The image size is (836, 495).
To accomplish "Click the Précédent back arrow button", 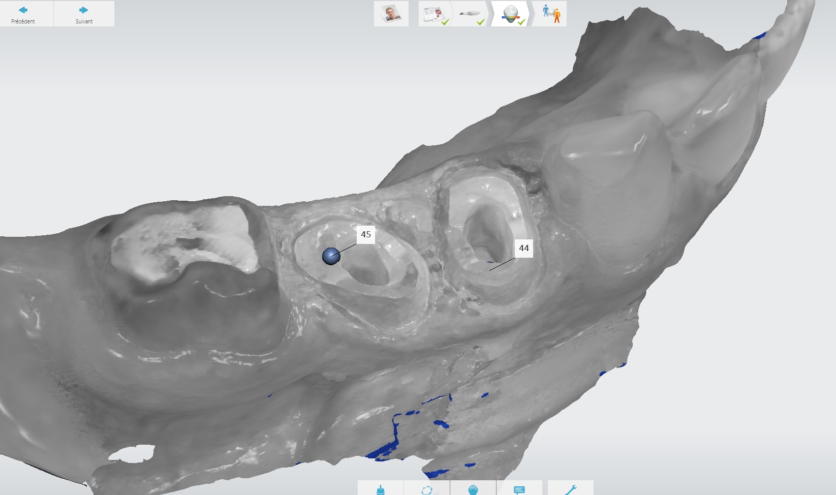I will pos(23,14).
